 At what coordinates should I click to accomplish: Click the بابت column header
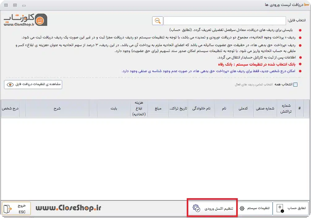pos(114,109)
